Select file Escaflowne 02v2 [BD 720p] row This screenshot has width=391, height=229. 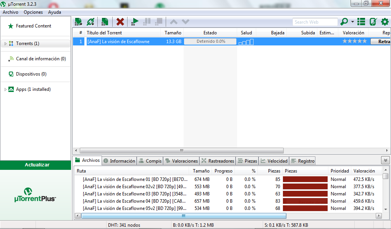point(228,187)
